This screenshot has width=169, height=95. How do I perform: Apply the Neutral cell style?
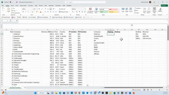point(113,12)
